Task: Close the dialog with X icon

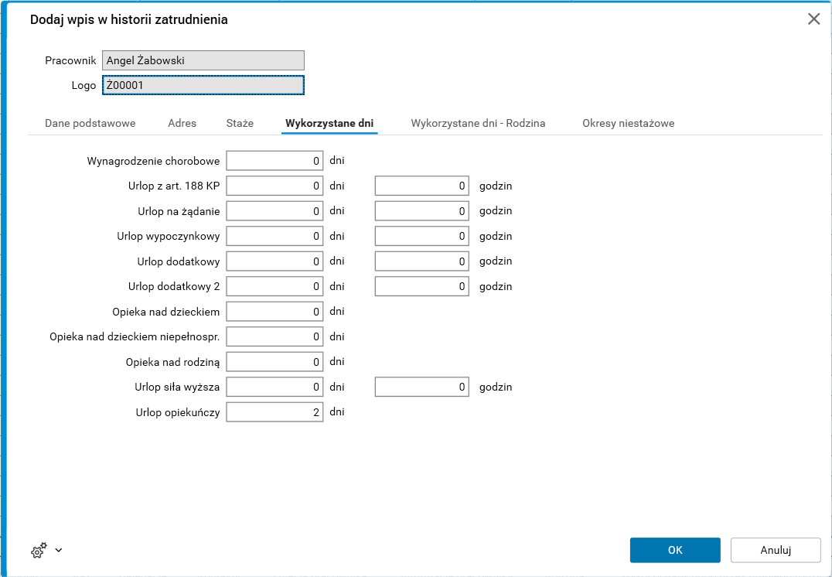Action: coord(813,19)
